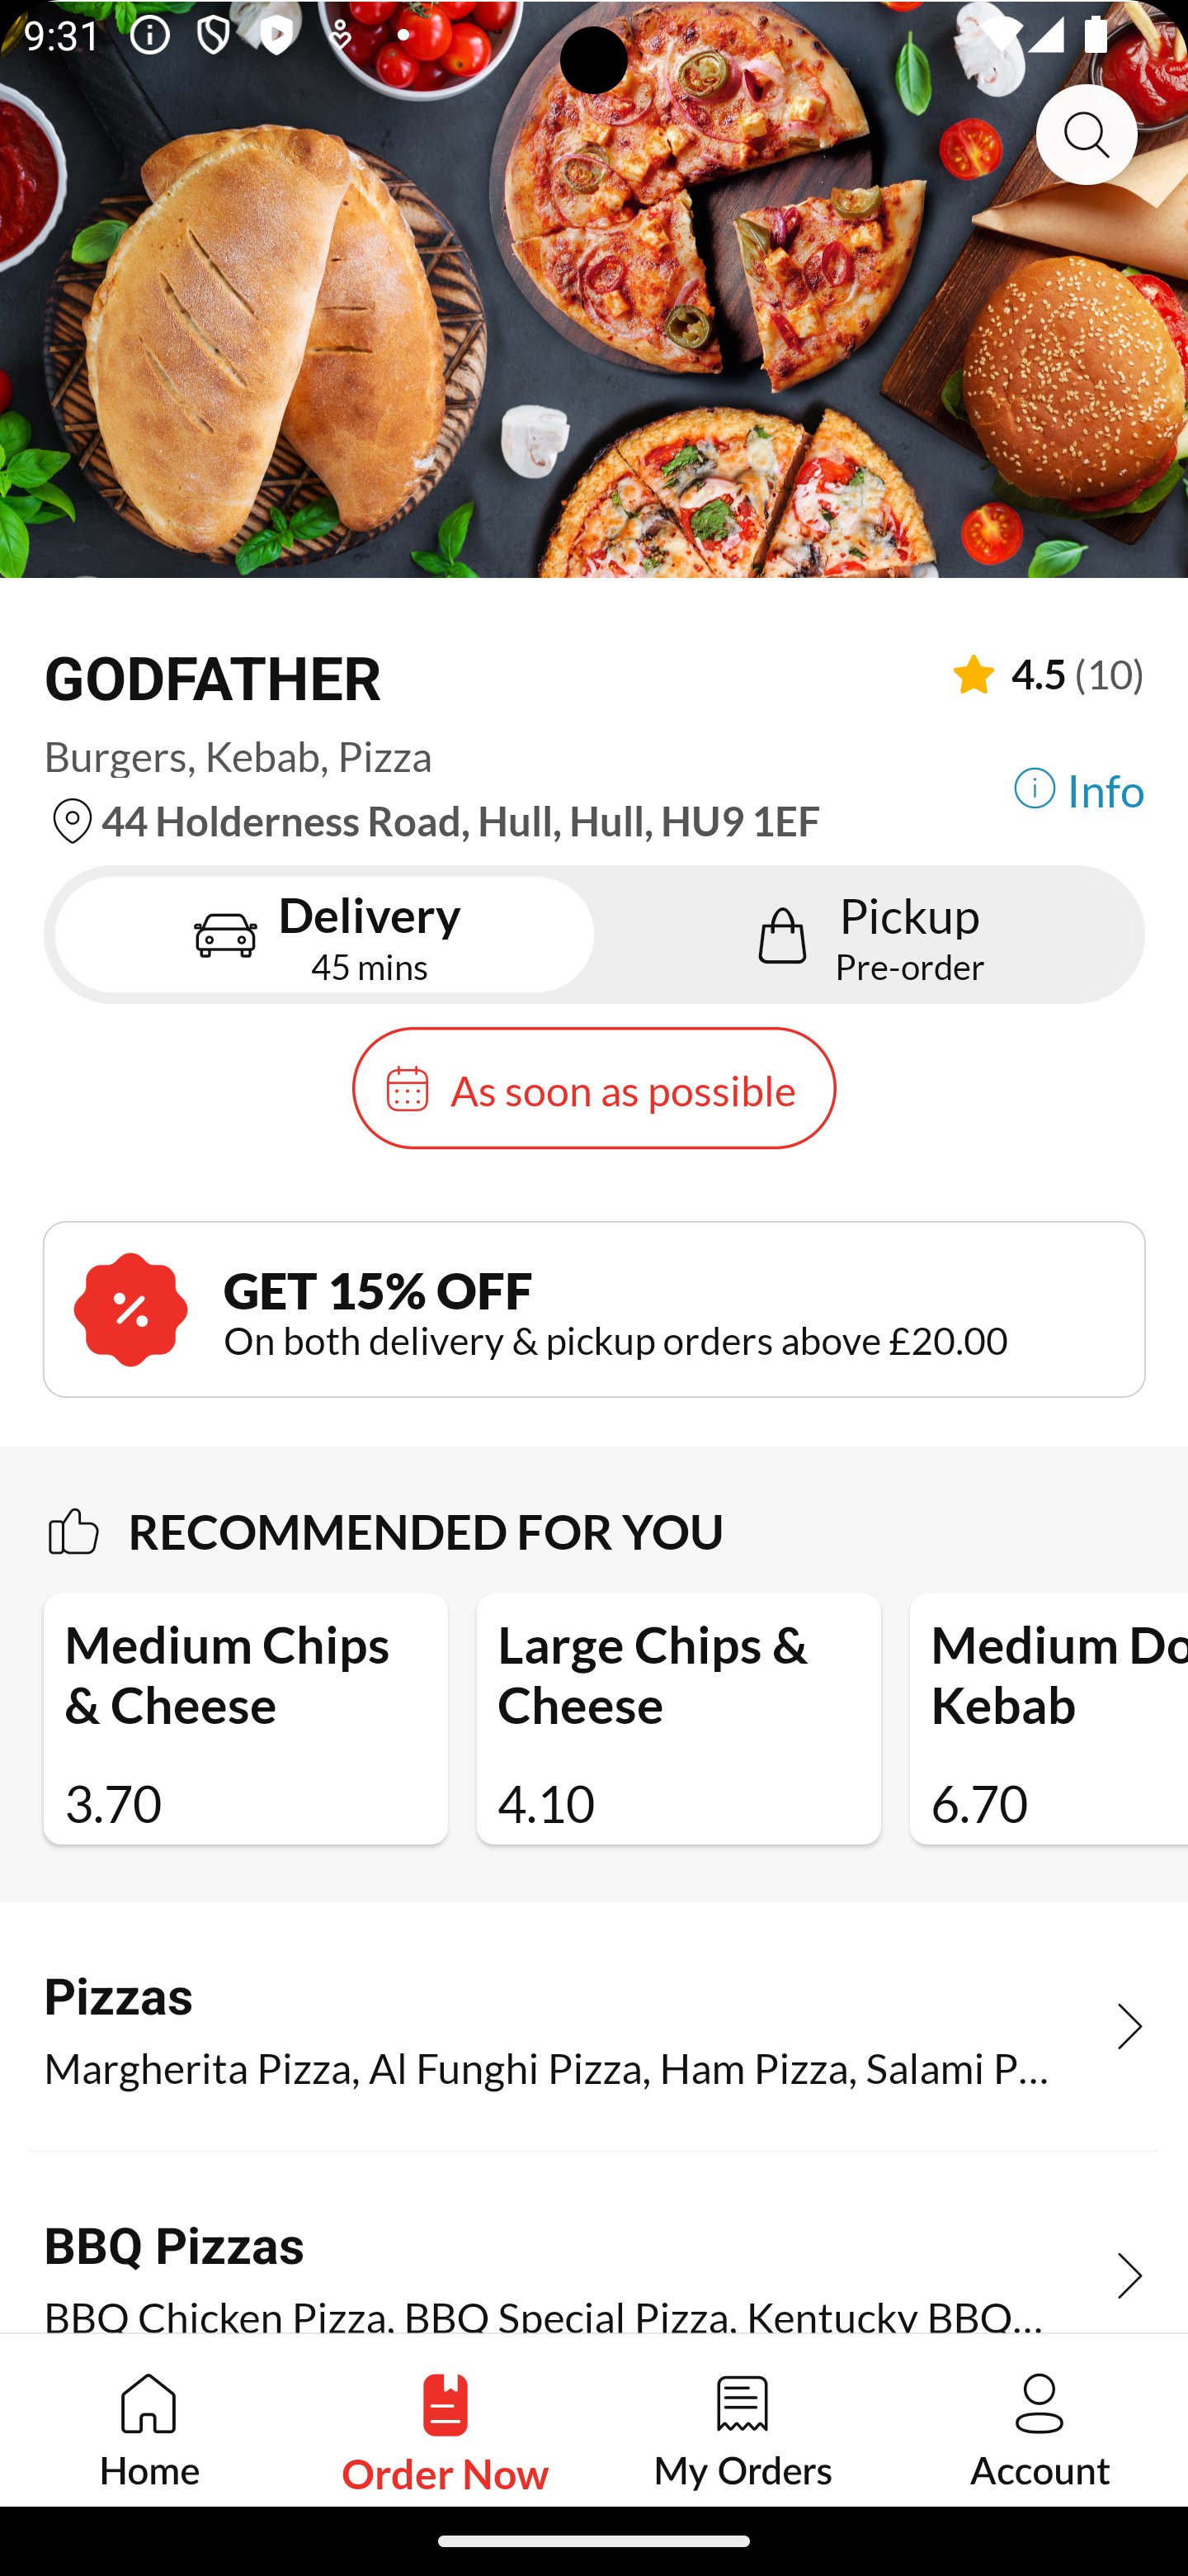Switch to Pickup Pre-order option
1188x2576 pixels.
pyautogui.click(x=867, y=935)
